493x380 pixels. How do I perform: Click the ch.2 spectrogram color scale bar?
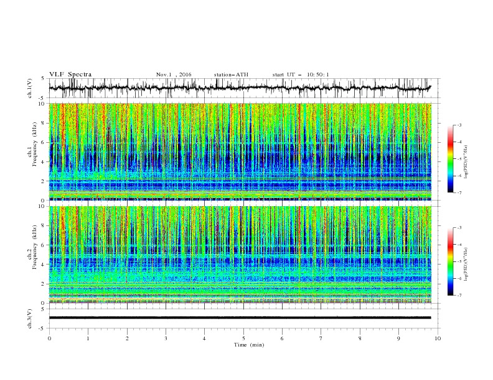tap(450, 261)
